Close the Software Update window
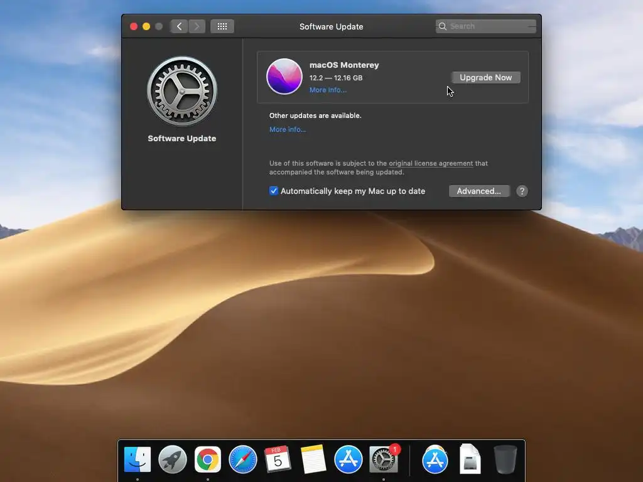643x482 pixels. (x=134, y=26)
